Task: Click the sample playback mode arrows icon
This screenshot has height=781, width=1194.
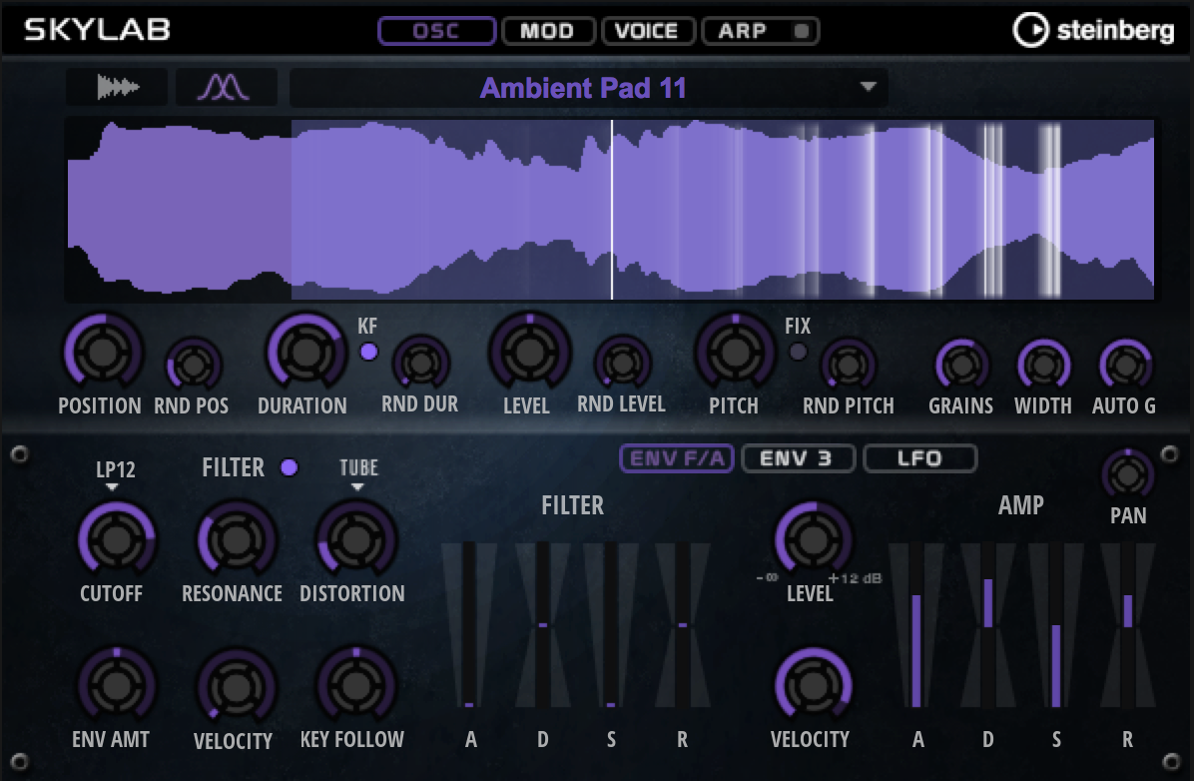Action: [117, 88]
